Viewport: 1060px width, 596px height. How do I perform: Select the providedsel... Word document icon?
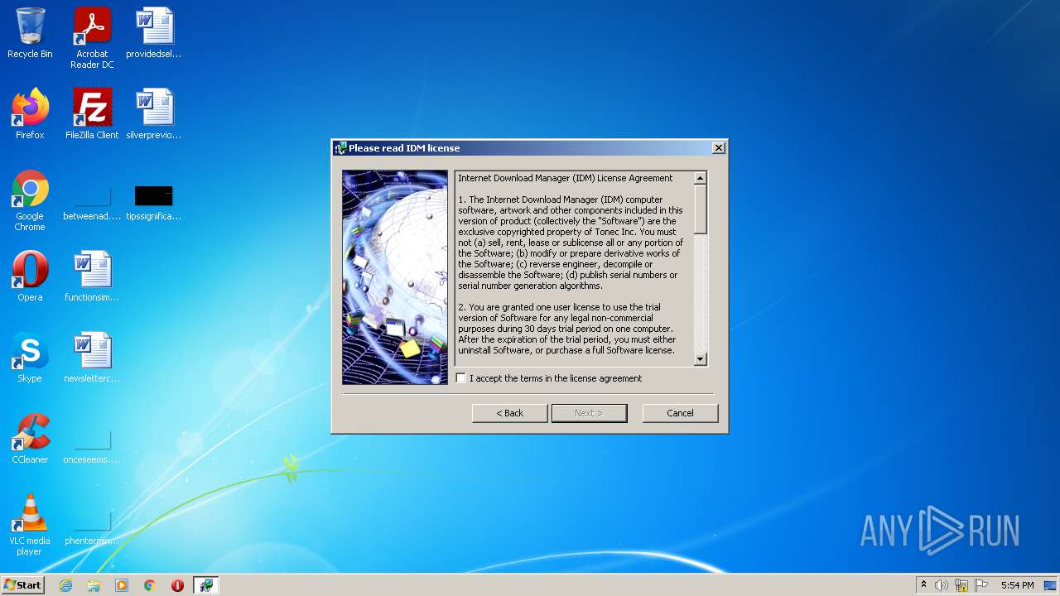click(x=154, y=34)
